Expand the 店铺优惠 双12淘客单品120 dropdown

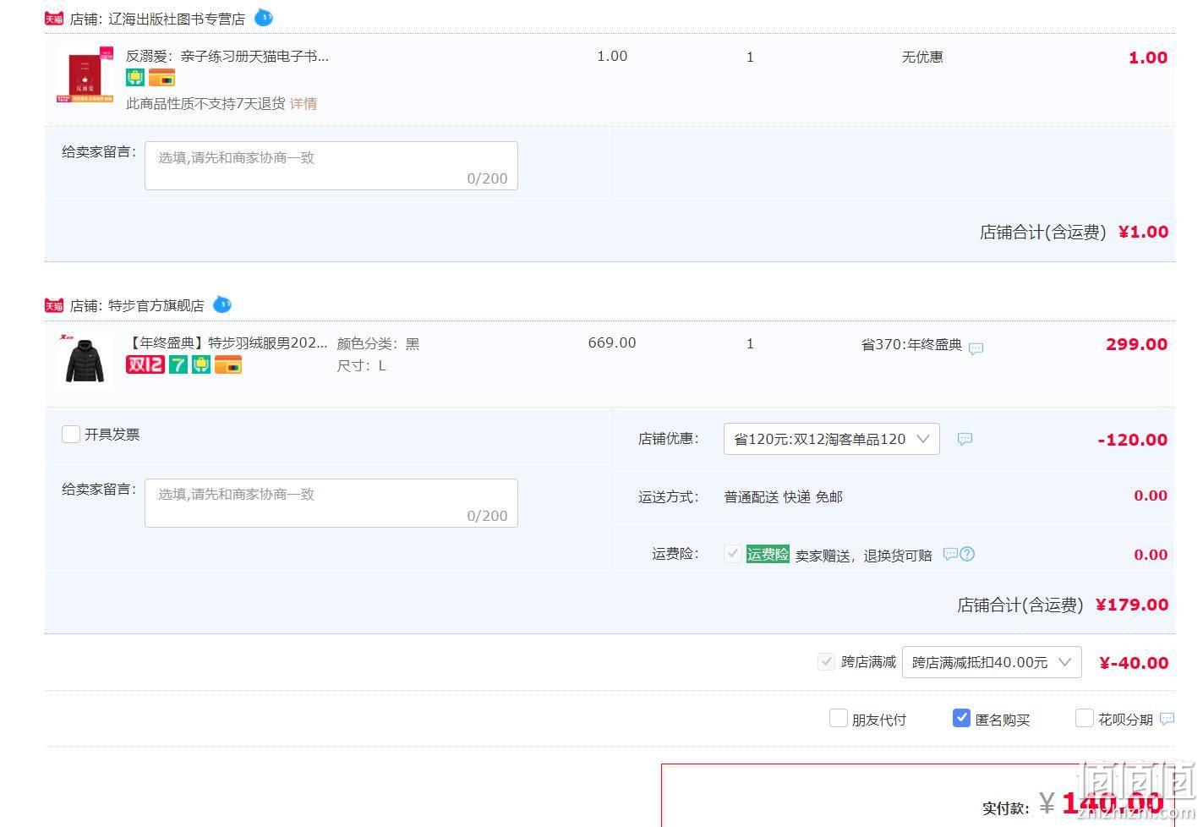831,439
